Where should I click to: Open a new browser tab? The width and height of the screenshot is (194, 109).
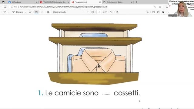(x=136, y=2)
